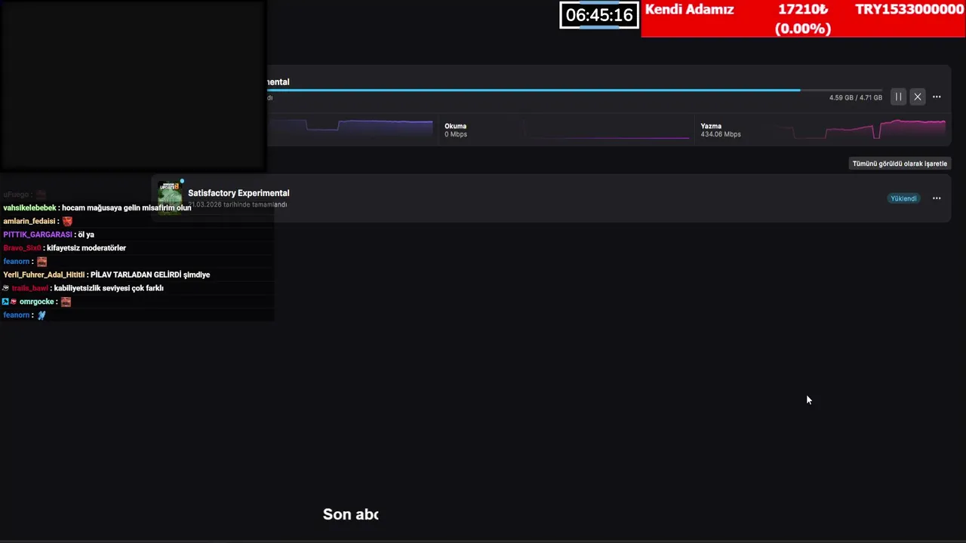Click the Yüklendi status badge
The height and width of the screenshot is (543, 966).
(903, 198)
